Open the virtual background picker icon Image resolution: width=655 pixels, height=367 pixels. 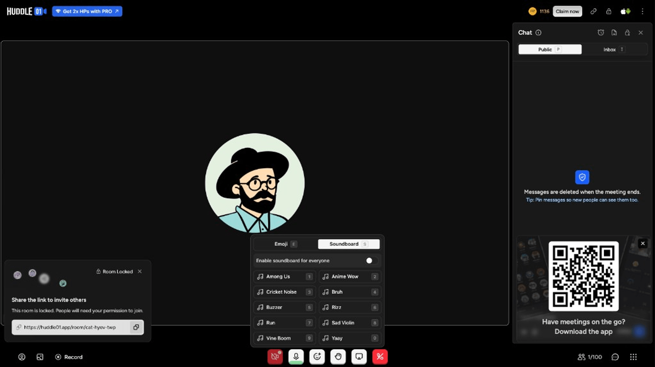(x=40, y=357)
